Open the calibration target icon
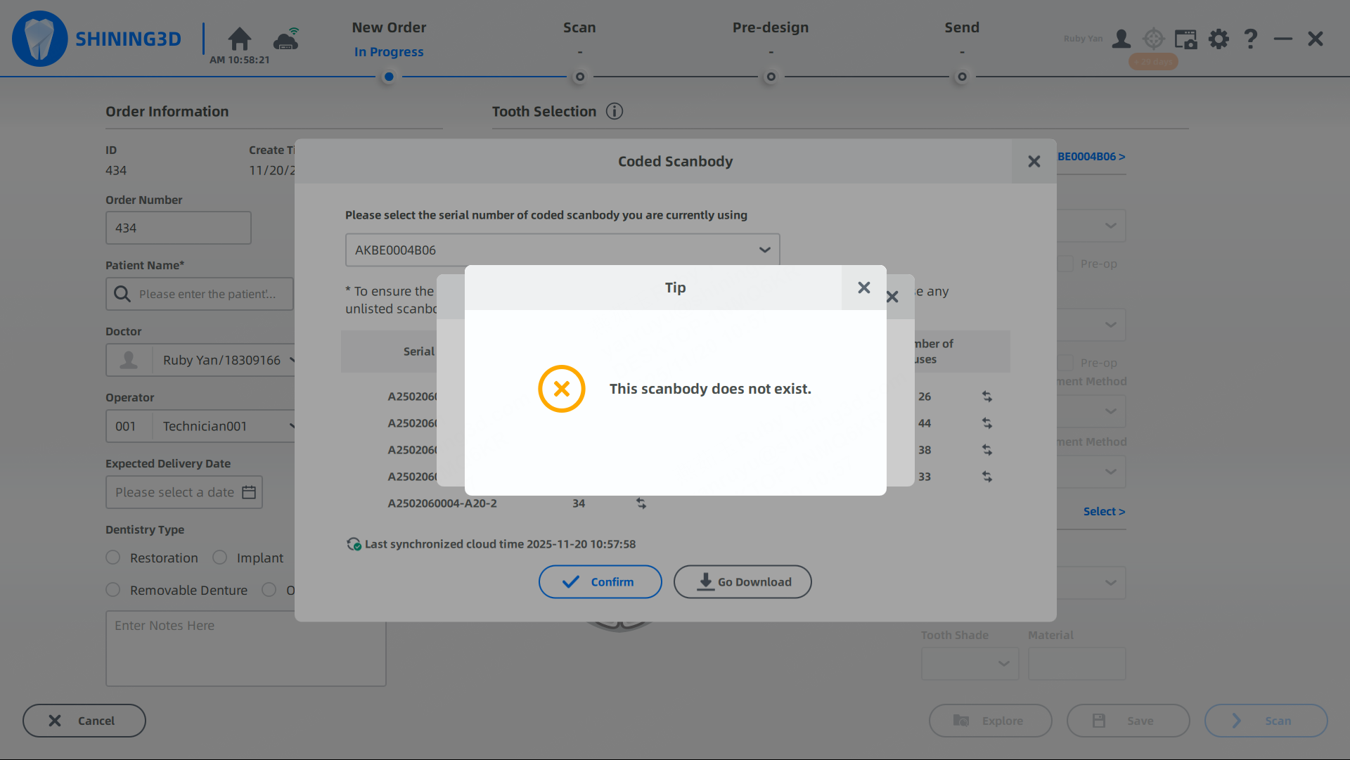Viewport: 1350px width, 760px height. pos(1154,39)
